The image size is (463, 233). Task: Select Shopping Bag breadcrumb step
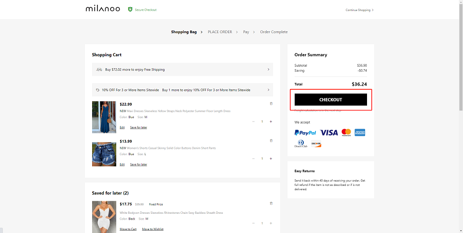(184, 32)
